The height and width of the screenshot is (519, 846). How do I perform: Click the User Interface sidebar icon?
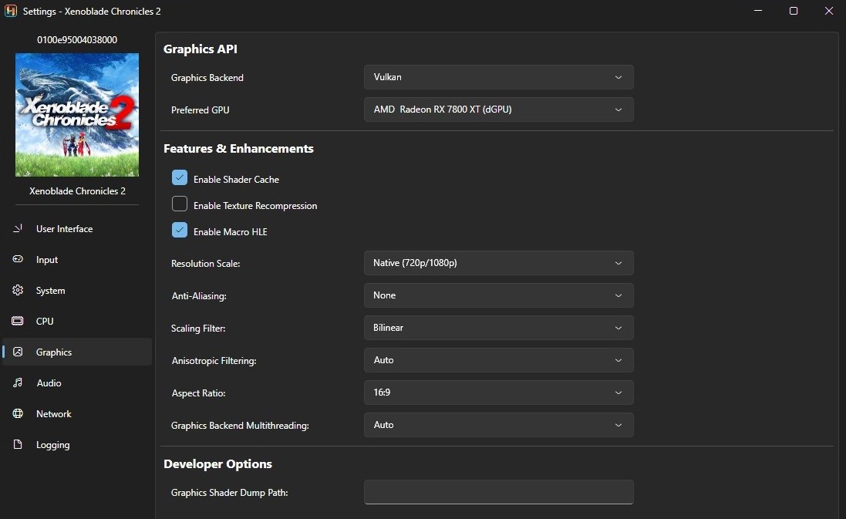18,228
